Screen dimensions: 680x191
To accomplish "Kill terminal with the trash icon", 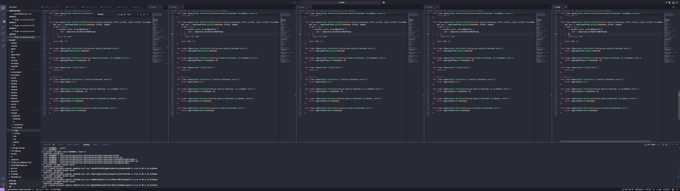I will tap(666, 145).
